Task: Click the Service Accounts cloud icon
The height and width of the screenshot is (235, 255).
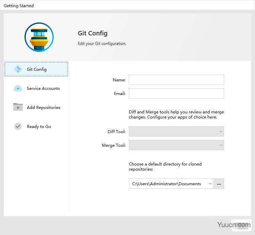Action: click(x=18, y=89)
